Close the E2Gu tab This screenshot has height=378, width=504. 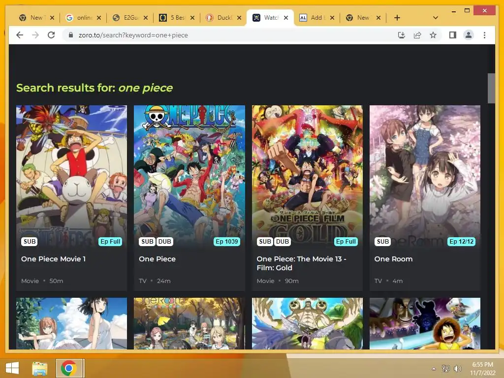click(x=146, y=18)
